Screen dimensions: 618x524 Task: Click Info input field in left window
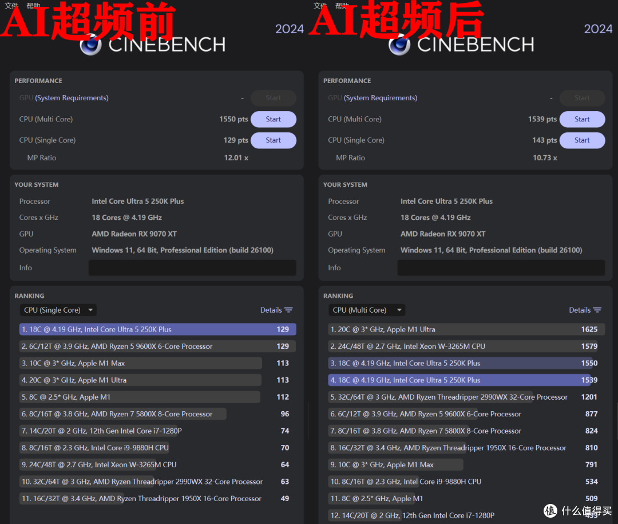[192, 267]
